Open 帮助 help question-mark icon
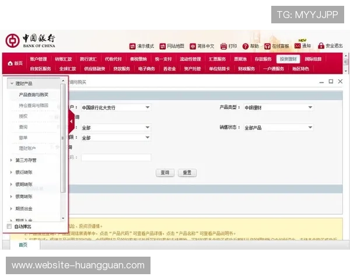The height and width of the screenshot is (280, 350). [x=246, y=46]
